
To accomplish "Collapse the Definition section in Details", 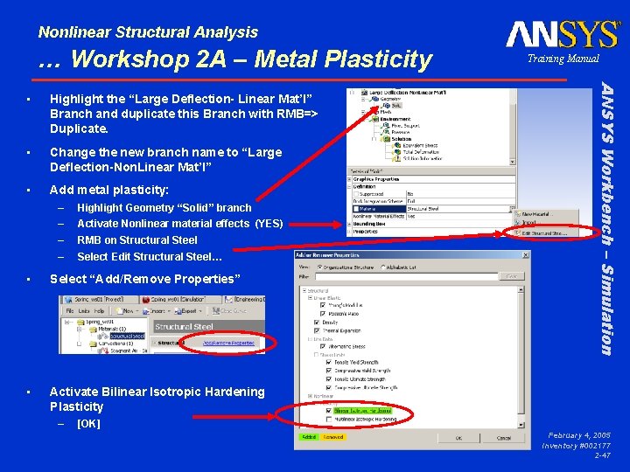I will [x=349, y=187].
